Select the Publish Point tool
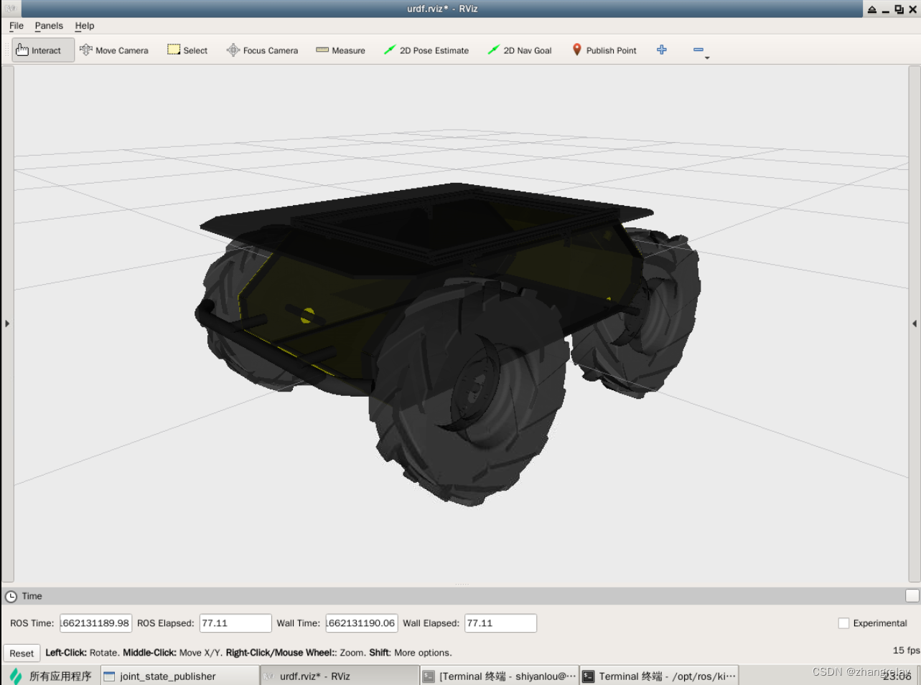Viewport: 921px width, 685px height. (604, 49)
